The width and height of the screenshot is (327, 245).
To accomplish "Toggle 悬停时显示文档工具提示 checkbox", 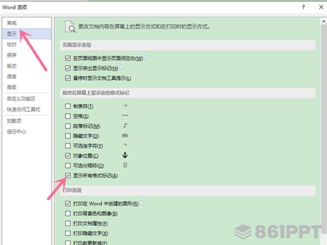I will click(68, 78).
